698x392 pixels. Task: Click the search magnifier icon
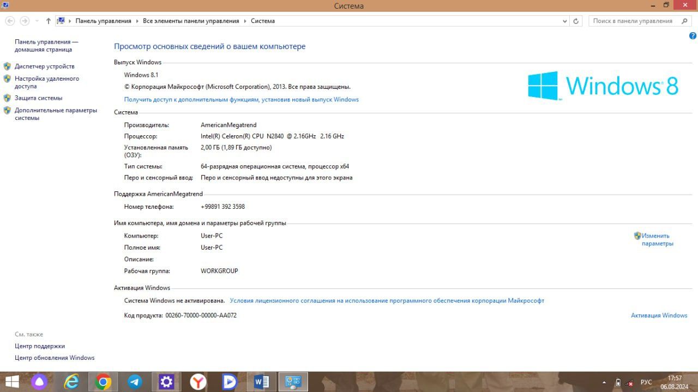[x=685, y=21]
